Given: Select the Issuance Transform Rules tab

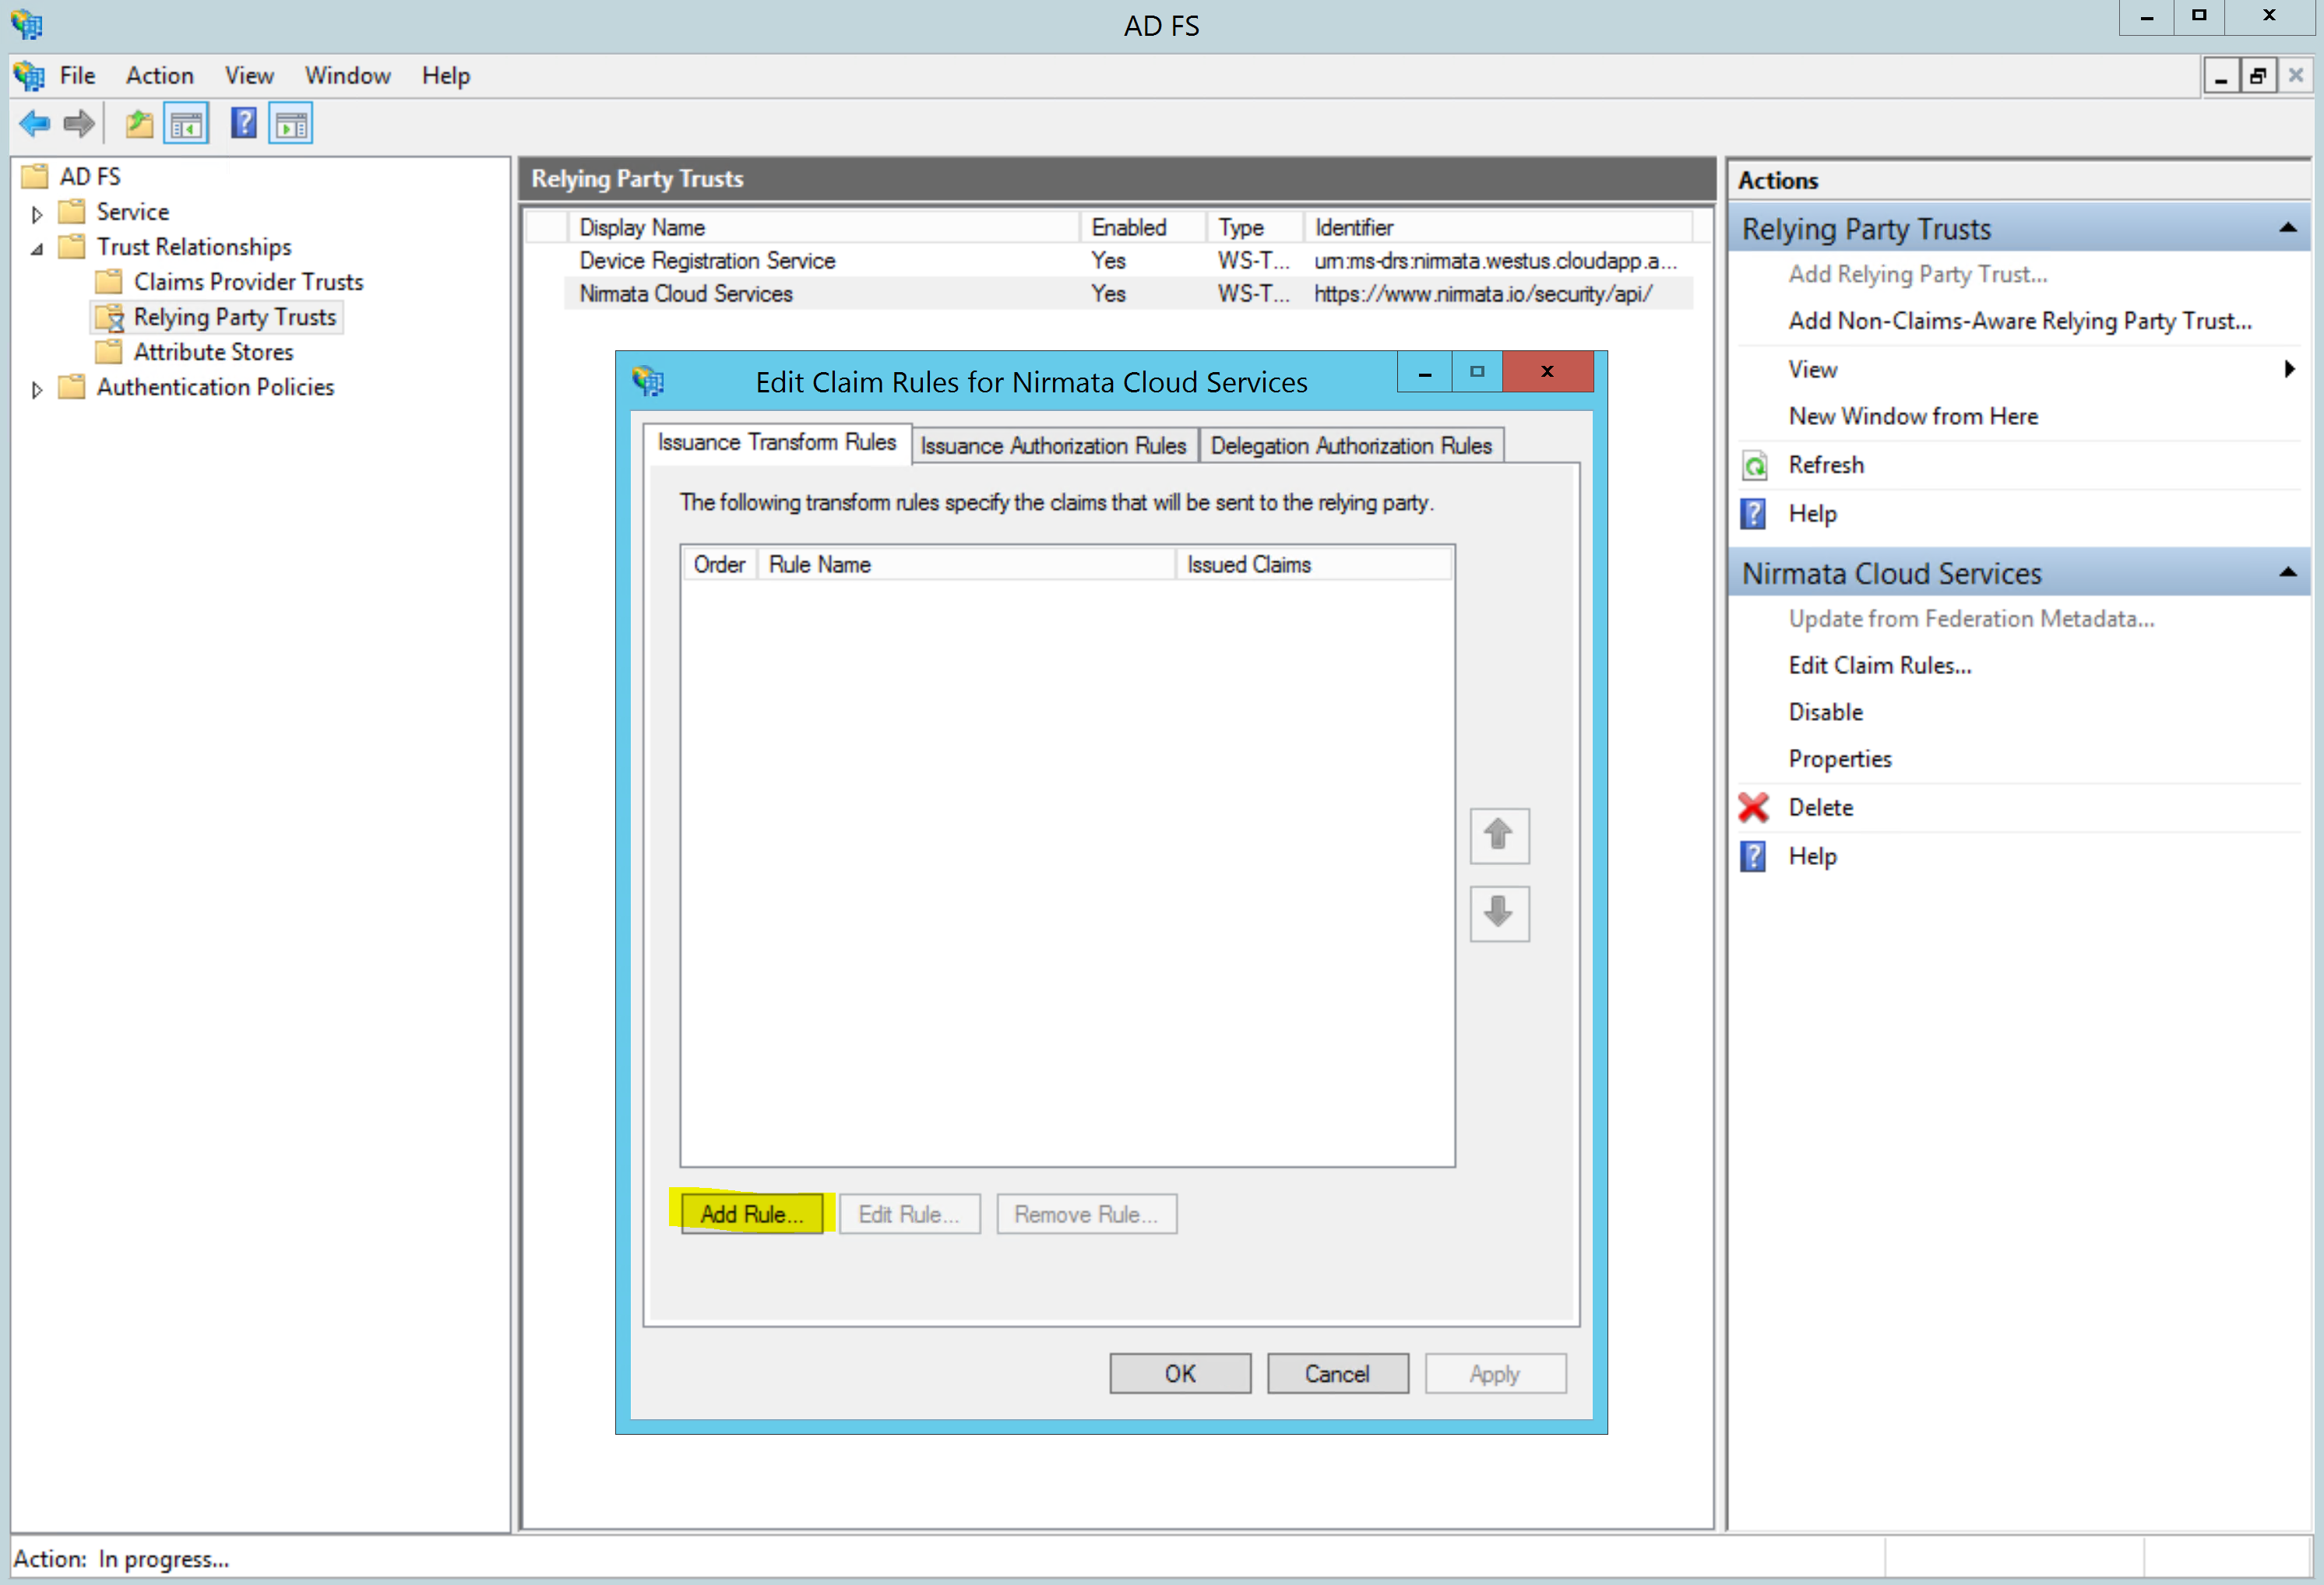Looking at the screenshot, I should 777,443.
